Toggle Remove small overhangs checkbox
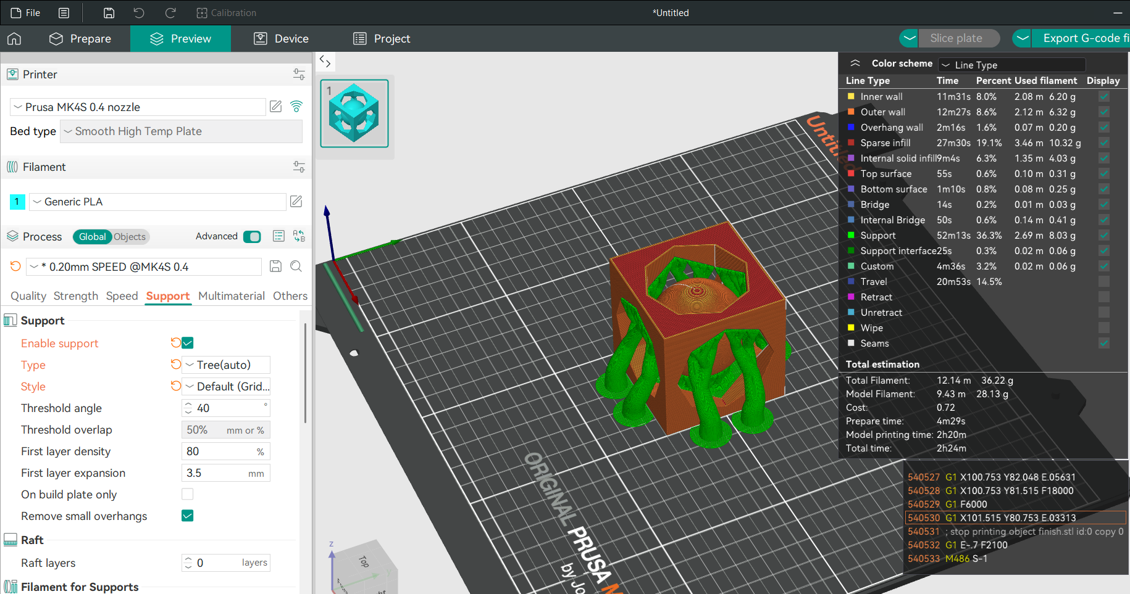 pyautogui.click(x=188, y=516)
